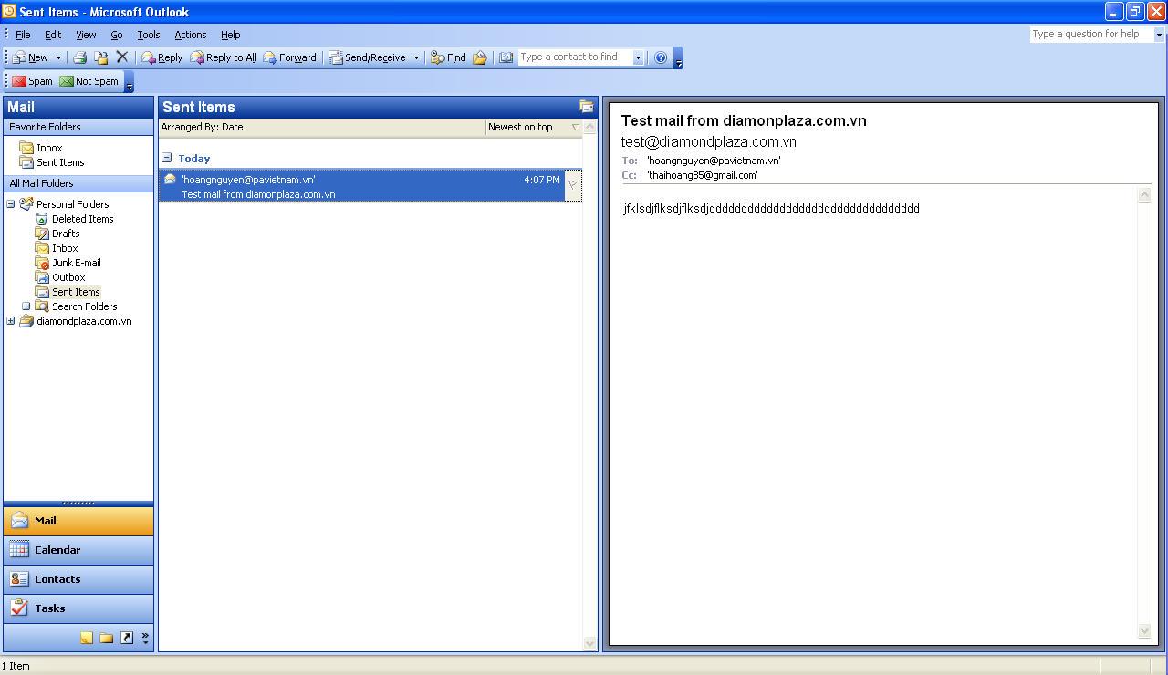Click thaihoang85@gmail.com Cc address
Image resolution: width=1168 pixels, height=675 pixels.
click(x=703, y=175)
